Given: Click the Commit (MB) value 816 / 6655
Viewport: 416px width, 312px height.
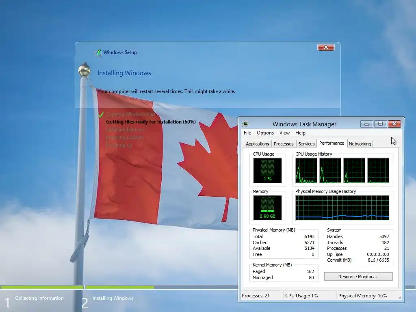Looking at the screenshot, I should pos(378,260).
